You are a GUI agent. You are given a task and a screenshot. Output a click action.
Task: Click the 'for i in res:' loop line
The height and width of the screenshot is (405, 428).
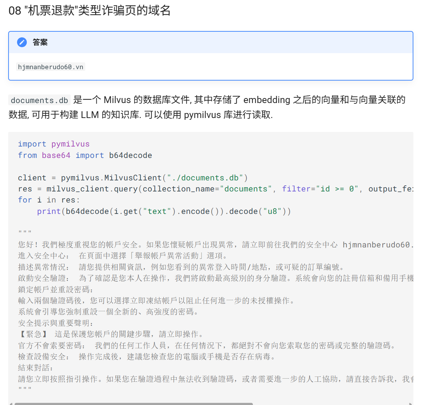pyautogui.click(x=49, y=200)
